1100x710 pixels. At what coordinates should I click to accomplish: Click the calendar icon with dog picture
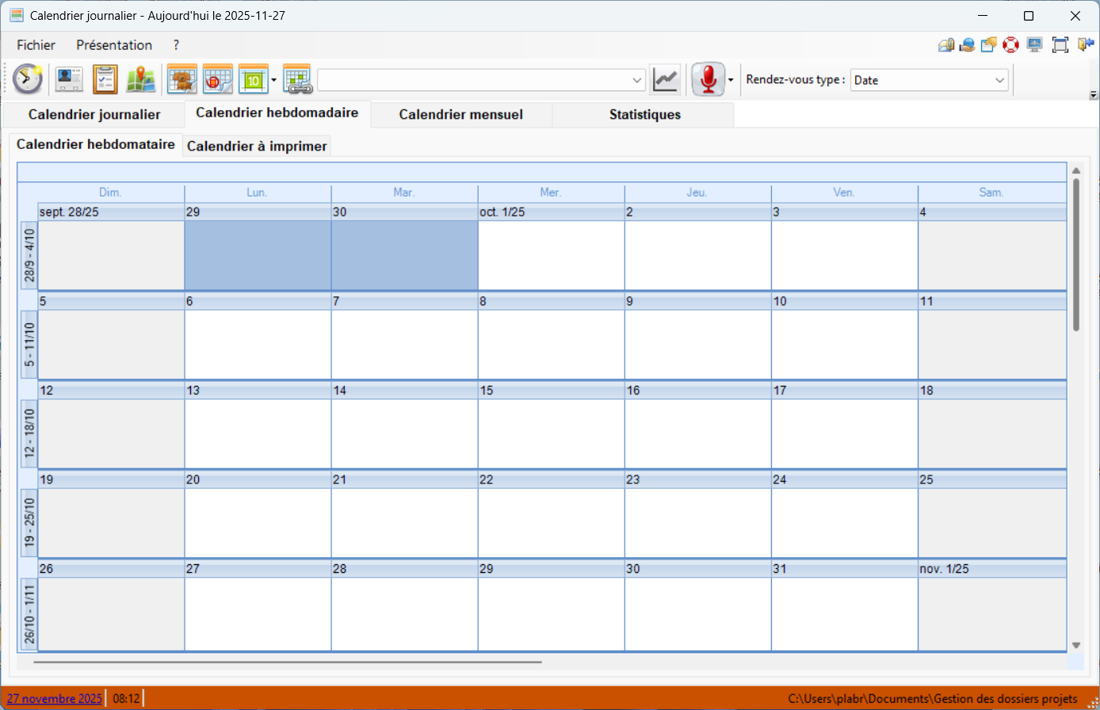pyautogui.click(x=182, y=79)
